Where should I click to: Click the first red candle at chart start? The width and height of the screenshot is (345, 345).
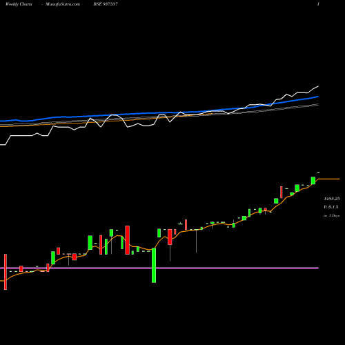(6, 272)
